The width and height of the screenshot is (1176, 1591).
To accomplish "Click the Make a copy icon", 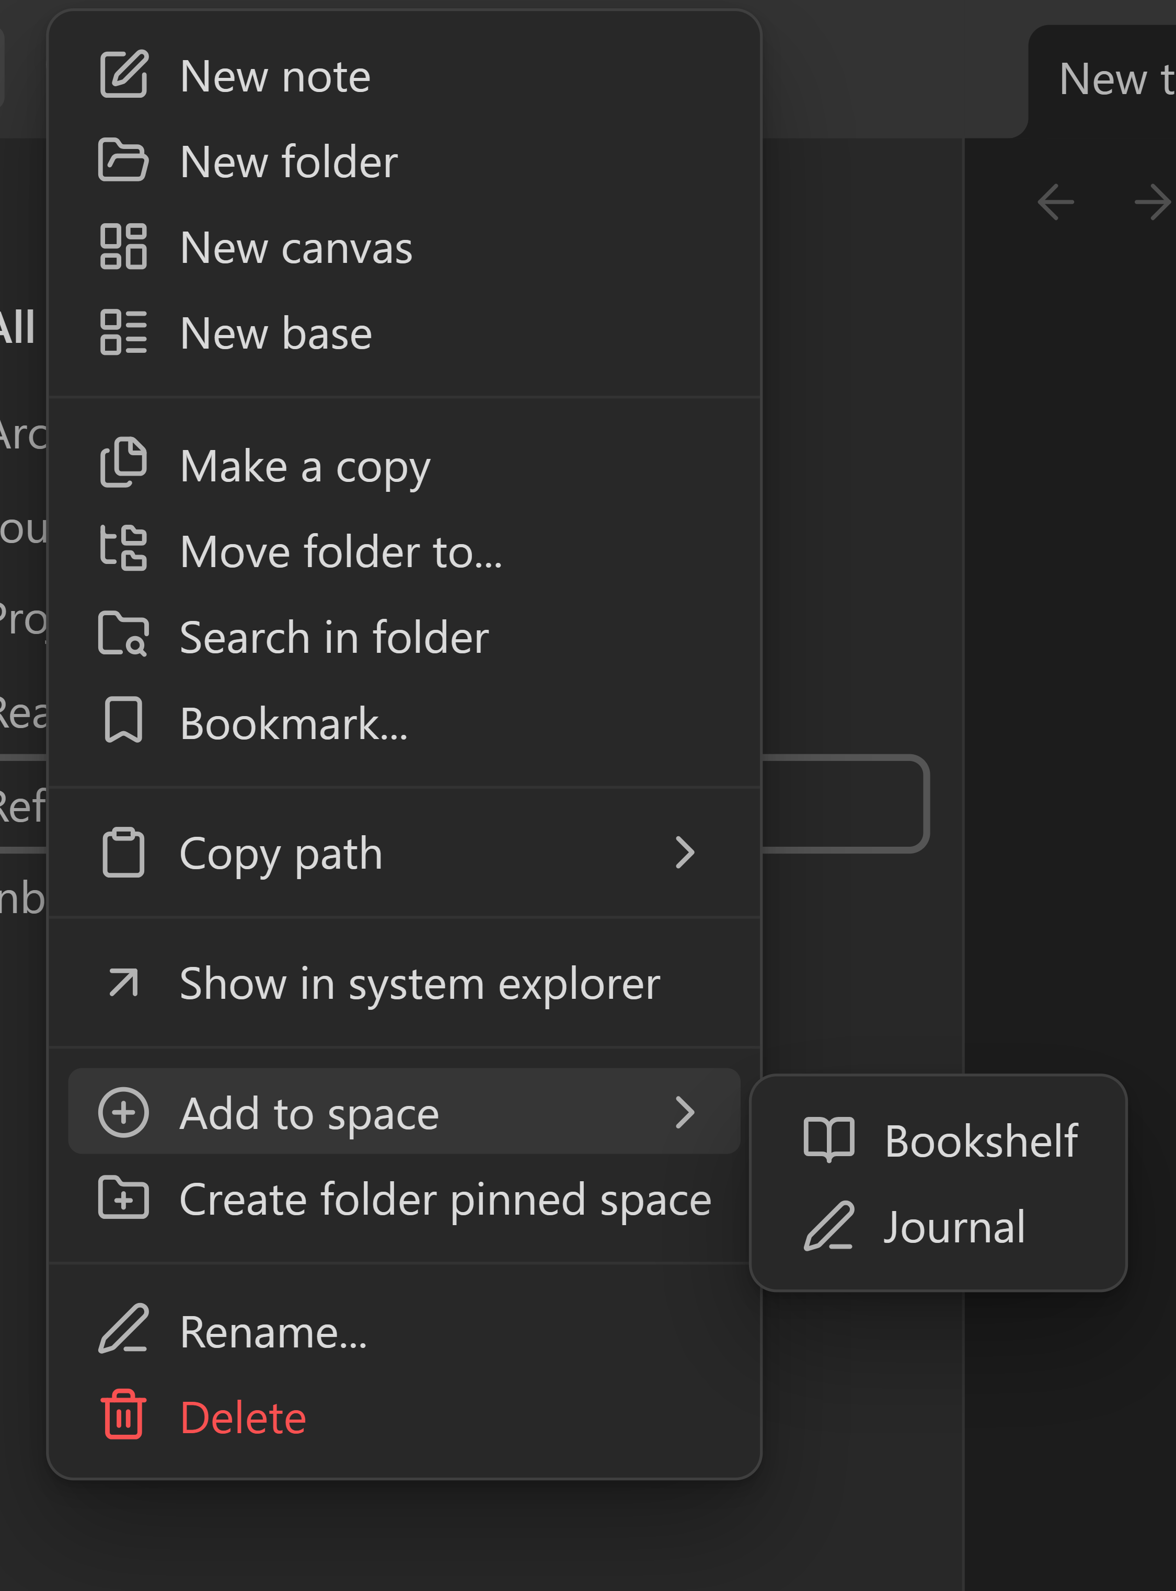I will click(x=123, y=464).
